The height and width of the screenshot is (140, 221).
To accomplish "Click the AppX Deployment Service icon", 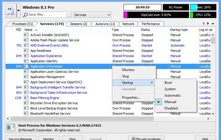I will click(26, 82).
